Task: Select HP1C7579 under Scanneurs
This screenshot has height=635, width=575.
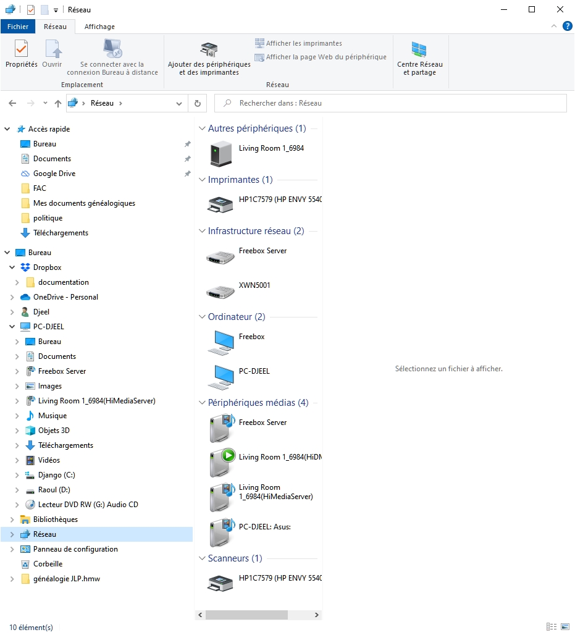Action: [264, 582]
